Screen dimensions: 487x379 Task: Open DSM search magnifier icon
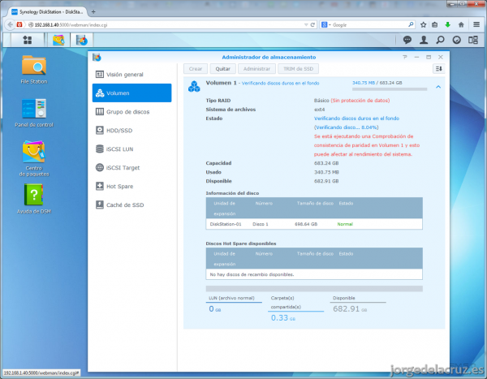(440, 40)
